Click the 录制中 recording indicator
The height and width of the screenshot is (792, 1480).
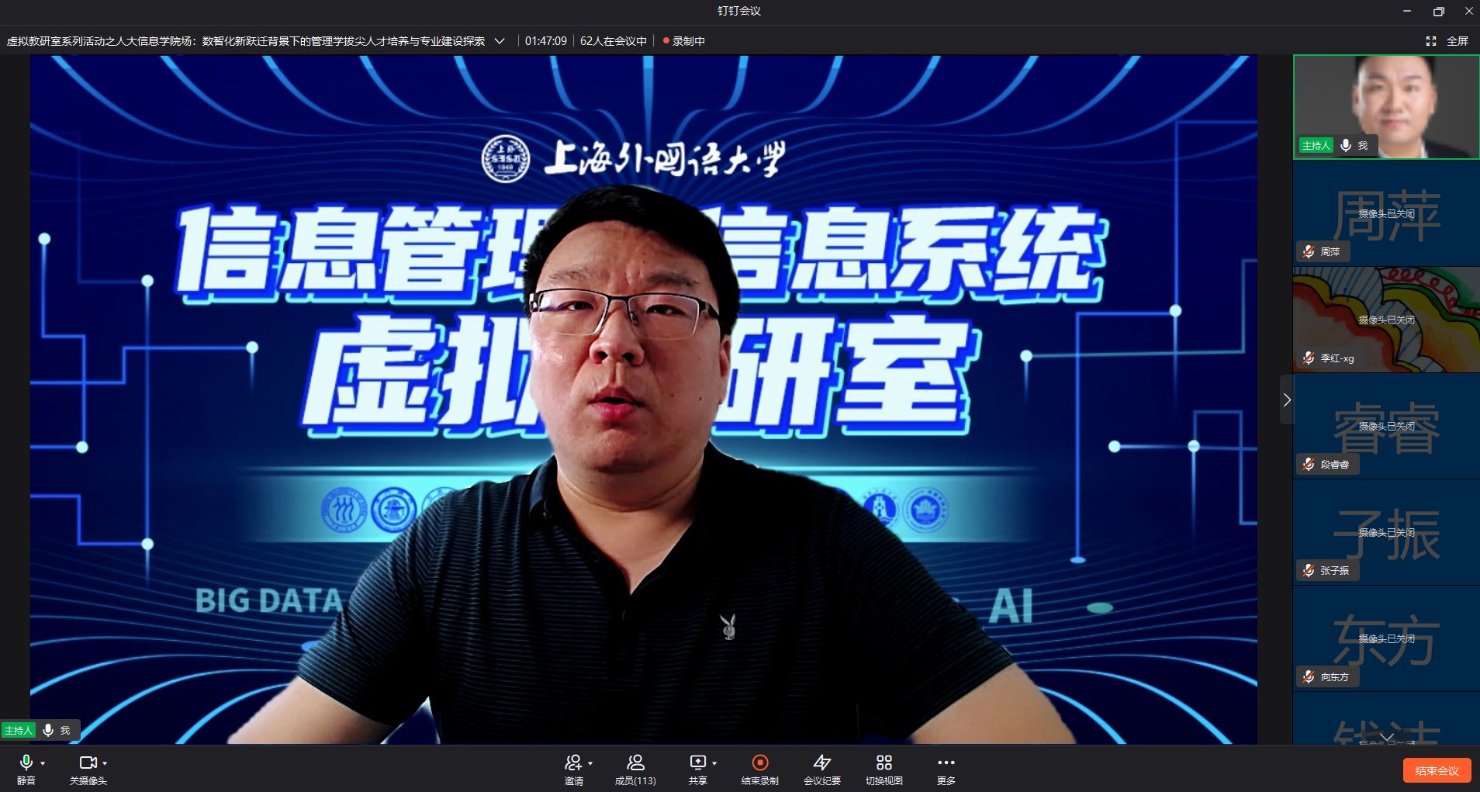coord(683,41)
